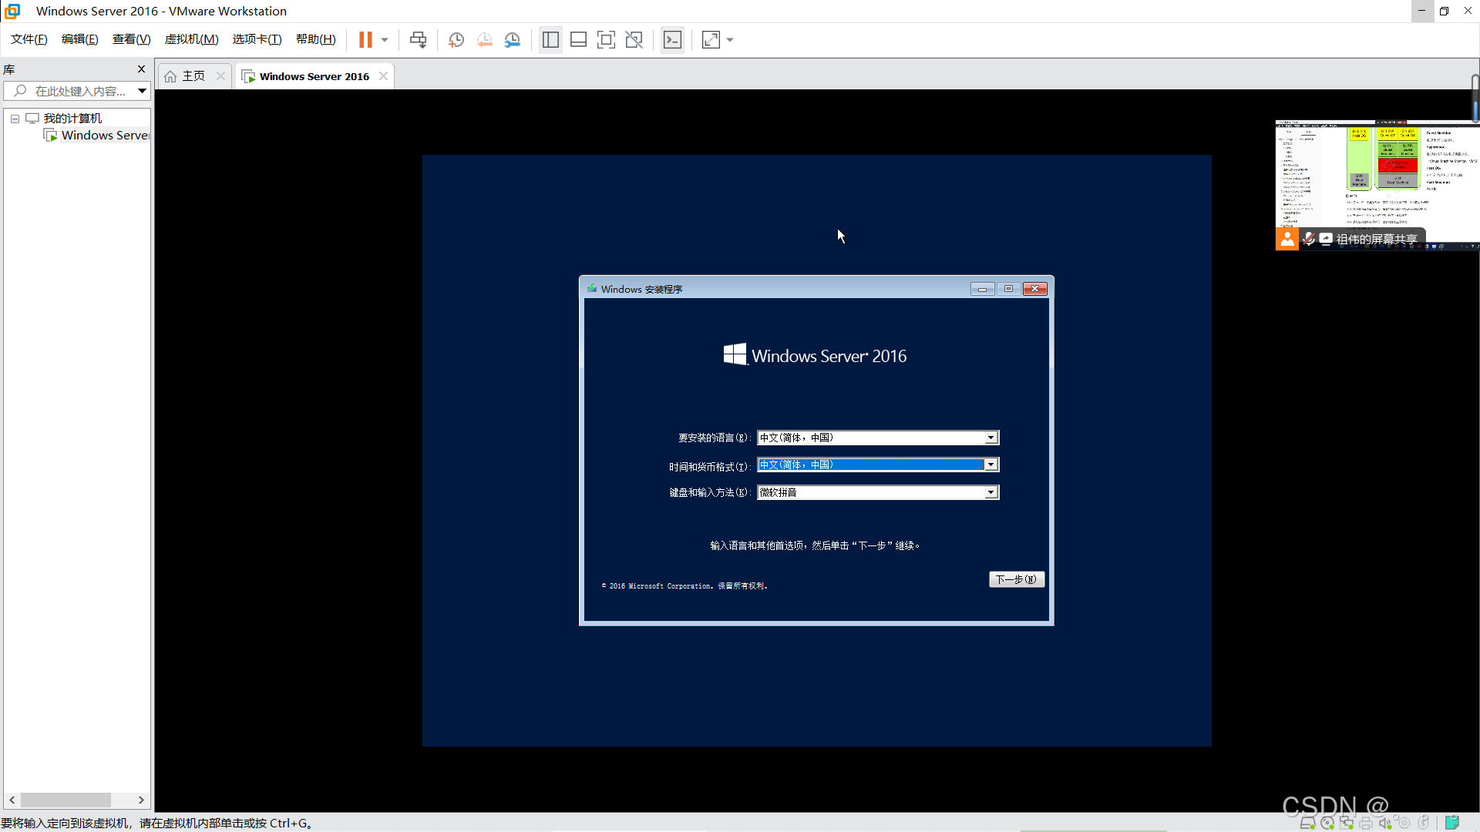Screen dimensions: 1480x832
Task: Click the stretch guest display icon
Action: 711,39
